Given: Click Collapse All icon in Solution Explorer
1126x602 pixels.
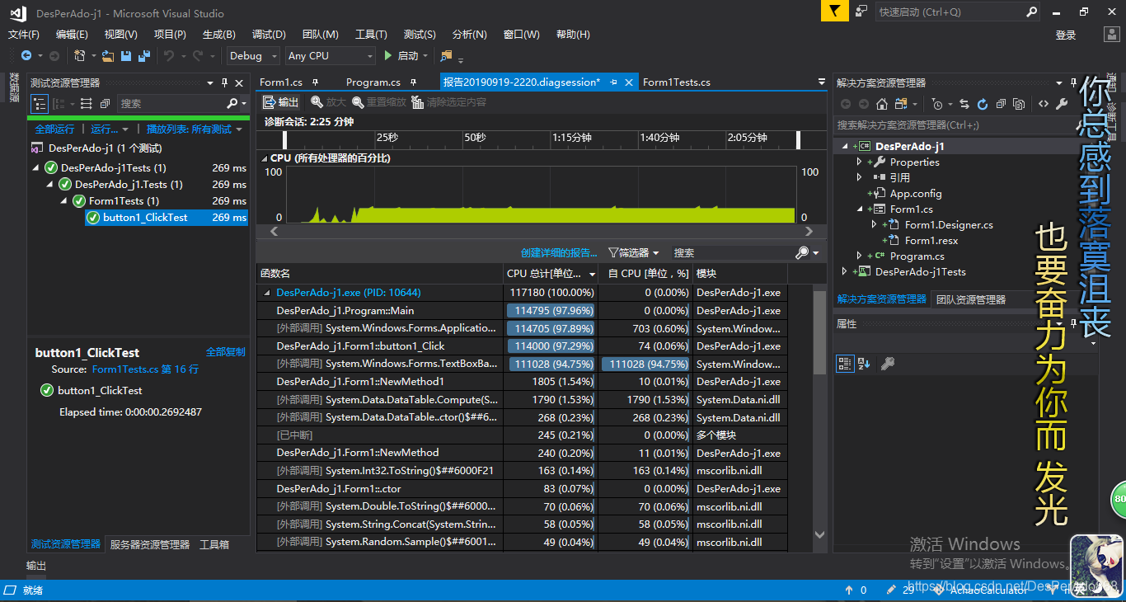Looking at the screenshot, I should click(x=1001, y=104).
